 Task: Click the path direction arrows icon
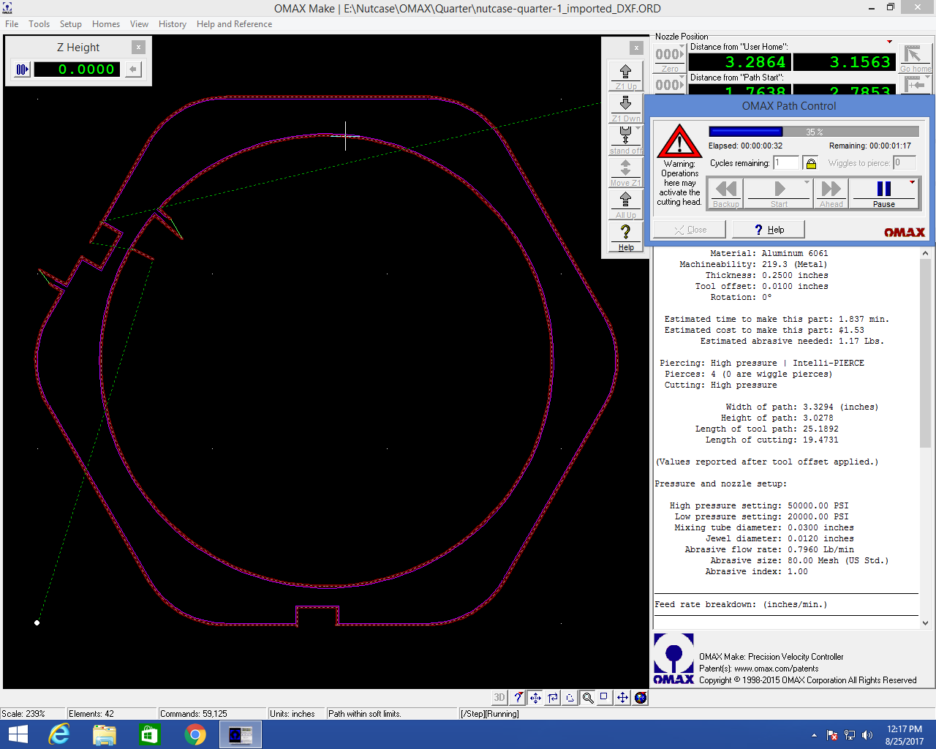click(553, 698)
